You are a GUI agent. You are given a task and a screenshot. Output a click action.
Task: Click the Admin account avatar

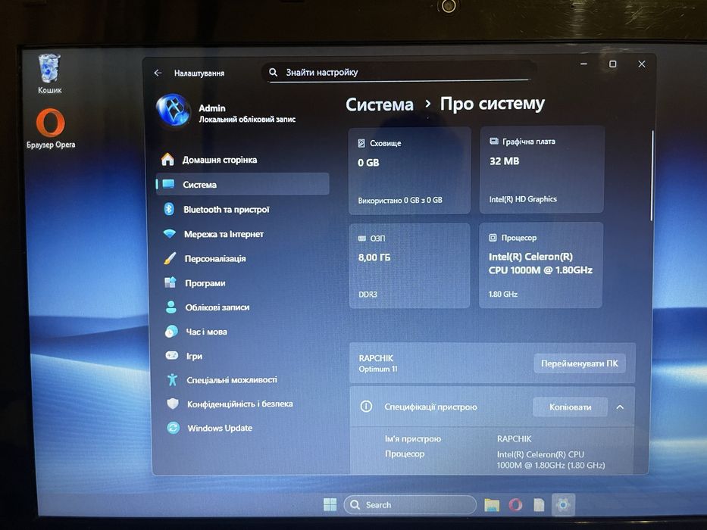[173, 111]
